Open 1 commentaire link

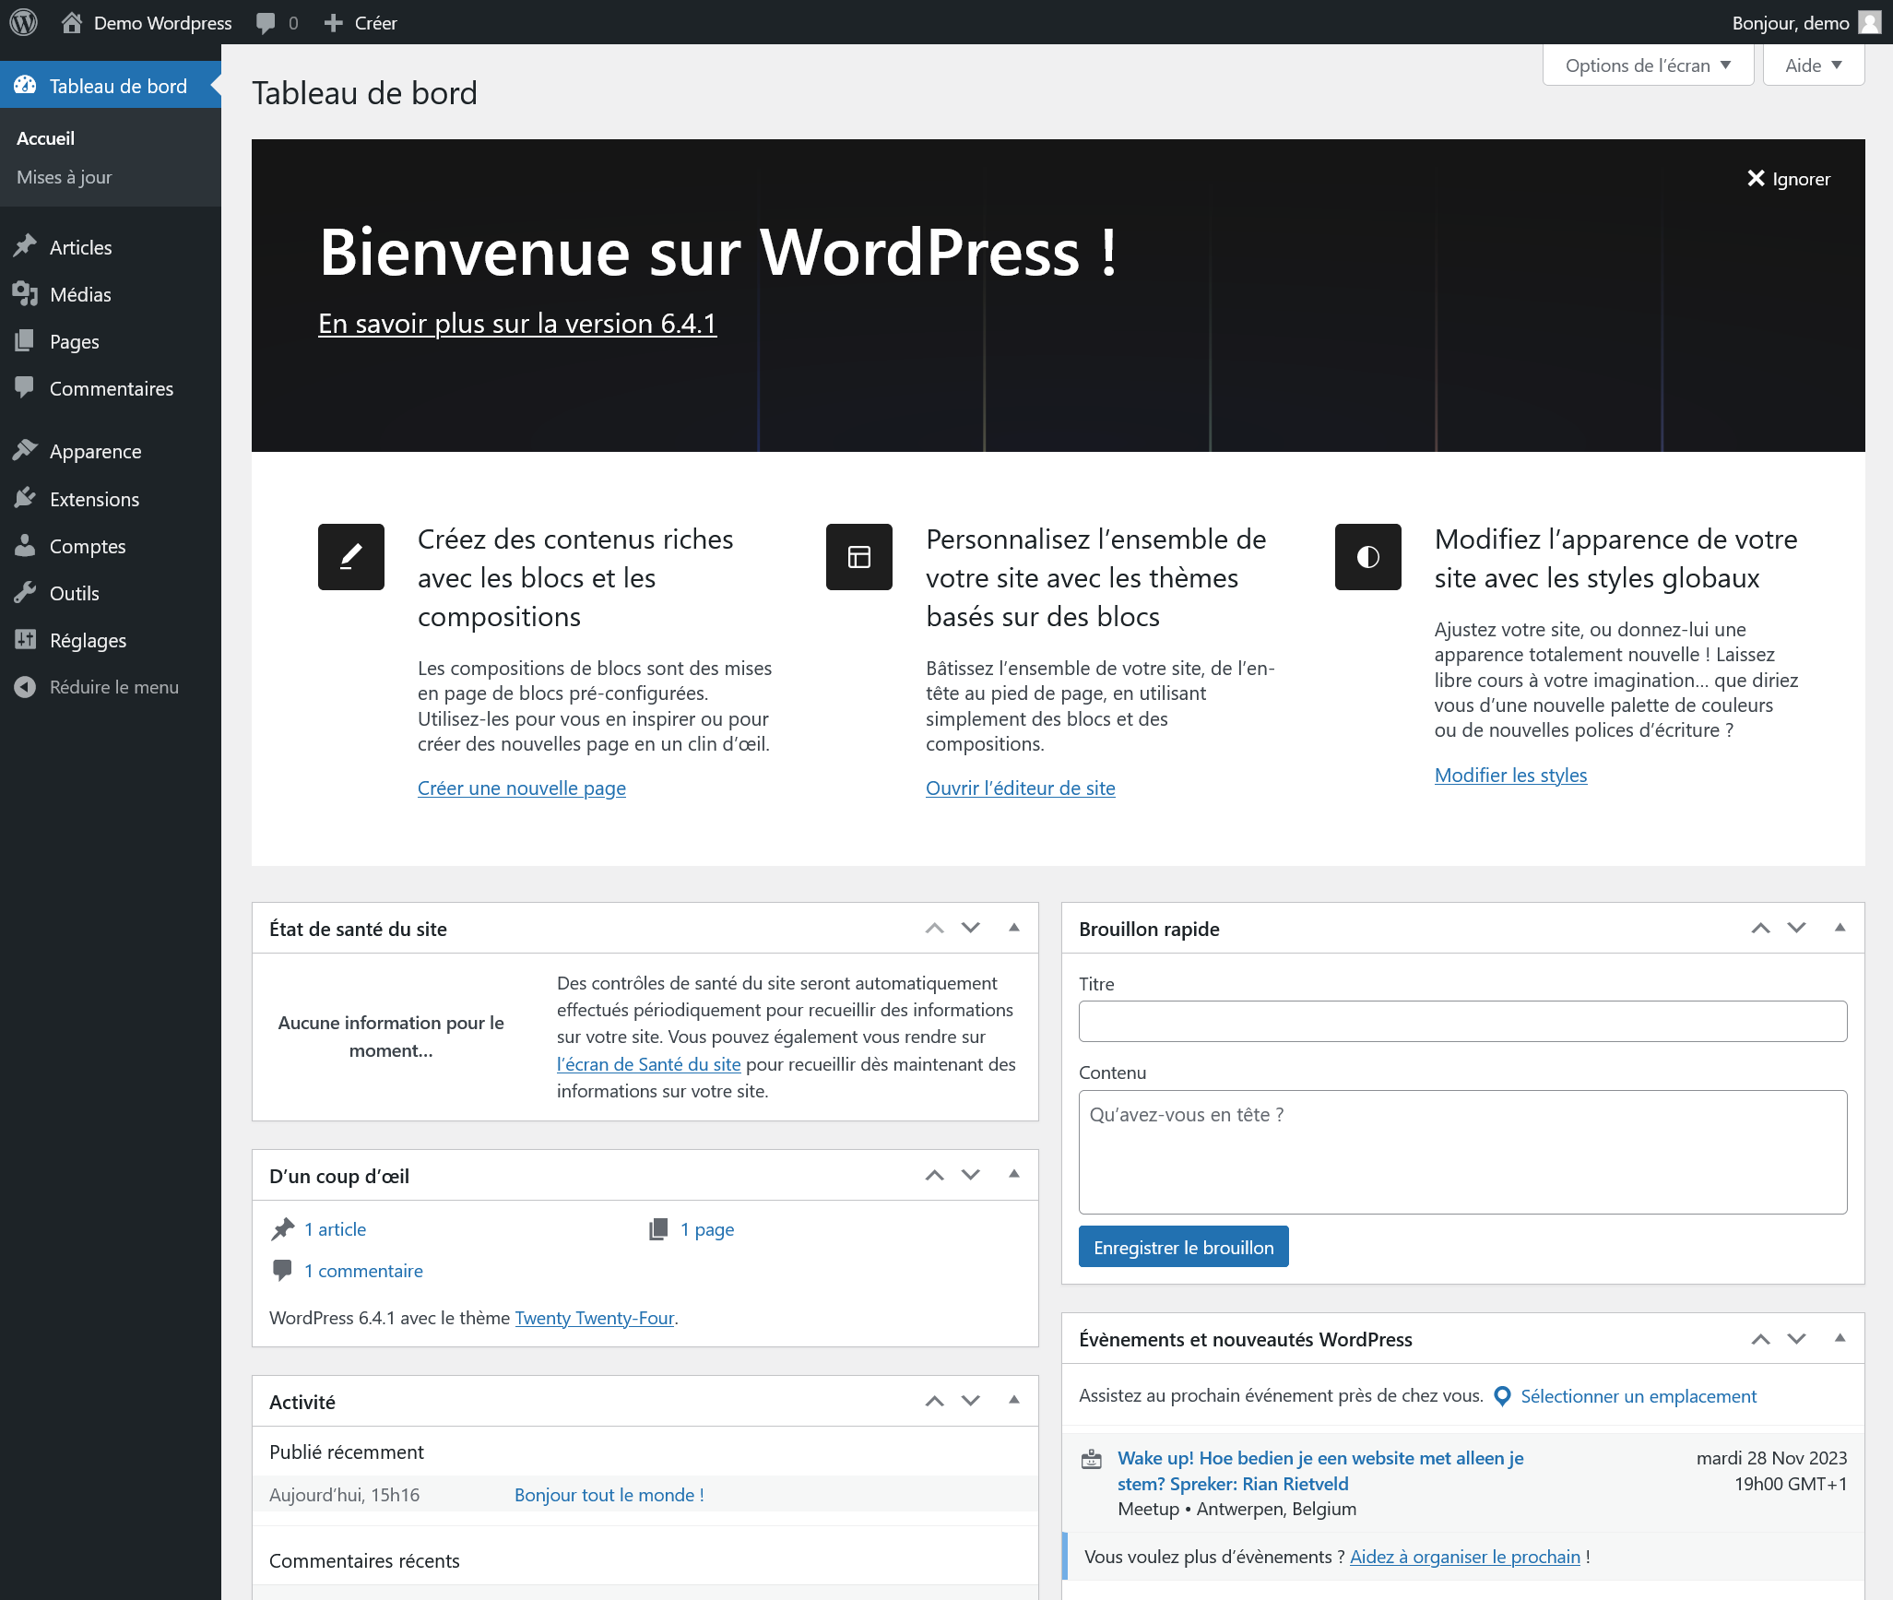[363, 1271]
